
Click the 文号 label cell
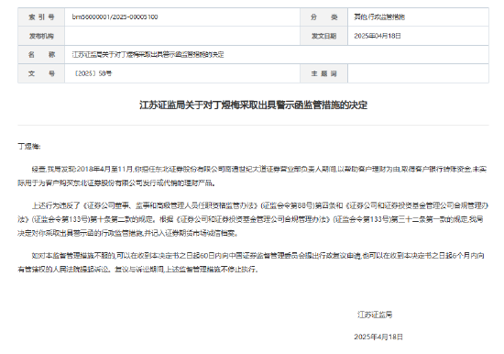coord(41,73)
